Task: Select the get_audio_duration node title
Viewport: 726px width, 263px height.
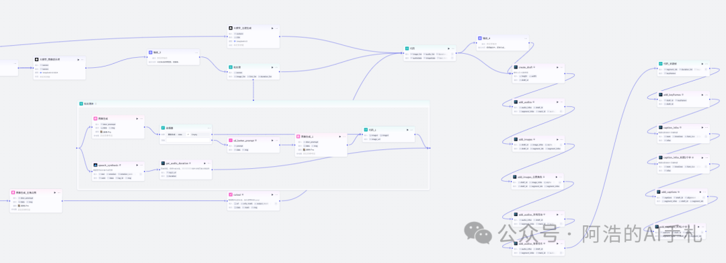Action: pos(177,163)
